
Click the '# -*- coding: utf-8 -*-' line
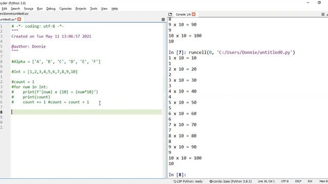pyautogui.click(x=37, y=26)
